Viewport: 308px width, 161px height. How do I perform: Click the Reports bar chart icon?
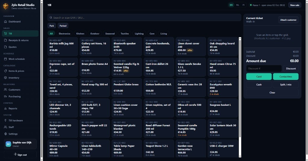tap(5, 108)
